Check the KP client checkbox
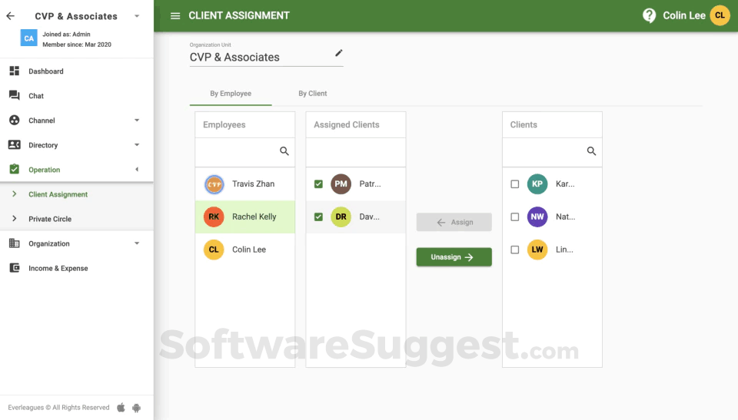 pyautogui.click(x=515, y=184)
